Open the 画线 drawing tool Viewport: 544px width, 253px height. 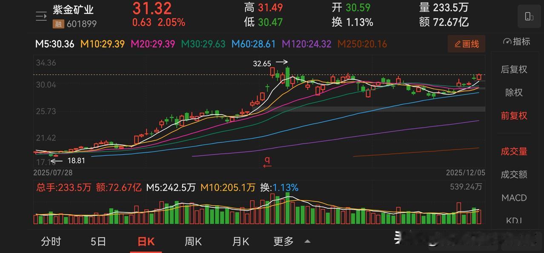point(467,43)
